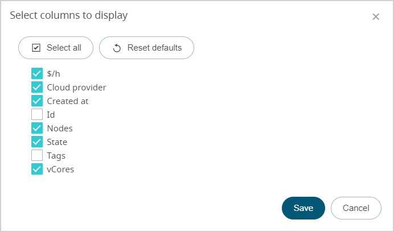Save the column selection
The image size is (394, 232).
[x=303, y=208]
